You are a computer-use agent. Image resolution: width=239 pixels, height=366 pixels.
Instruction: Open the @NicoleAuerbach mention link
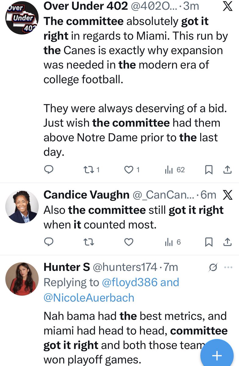[x=89, y=297]
